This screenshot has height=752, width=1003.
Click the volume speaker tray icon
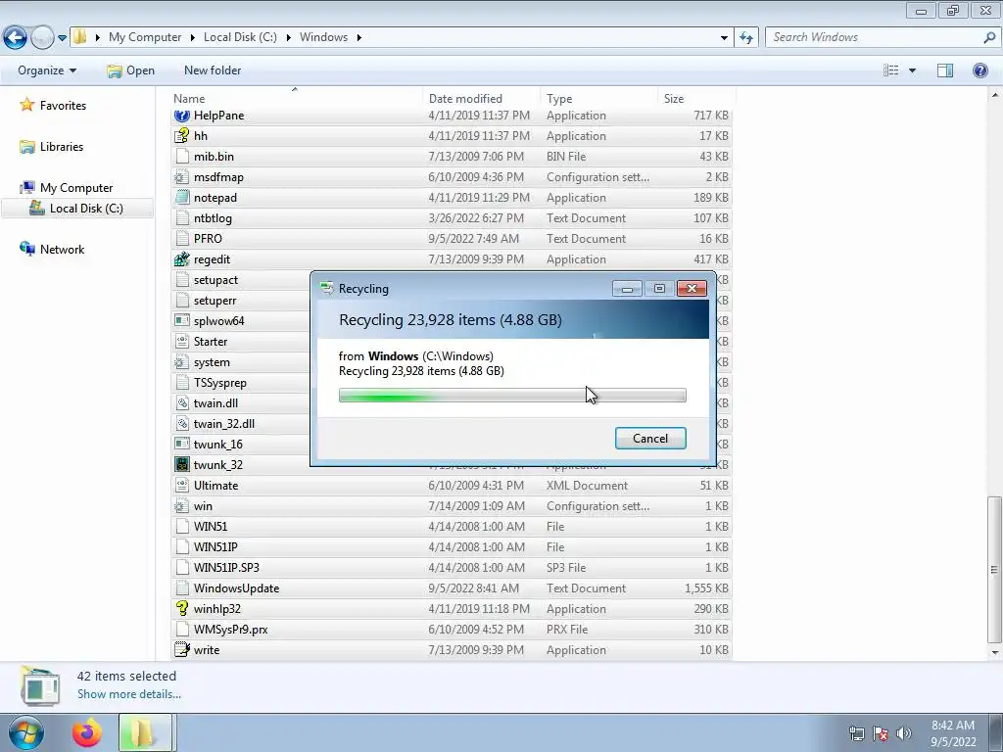point(903,733)
